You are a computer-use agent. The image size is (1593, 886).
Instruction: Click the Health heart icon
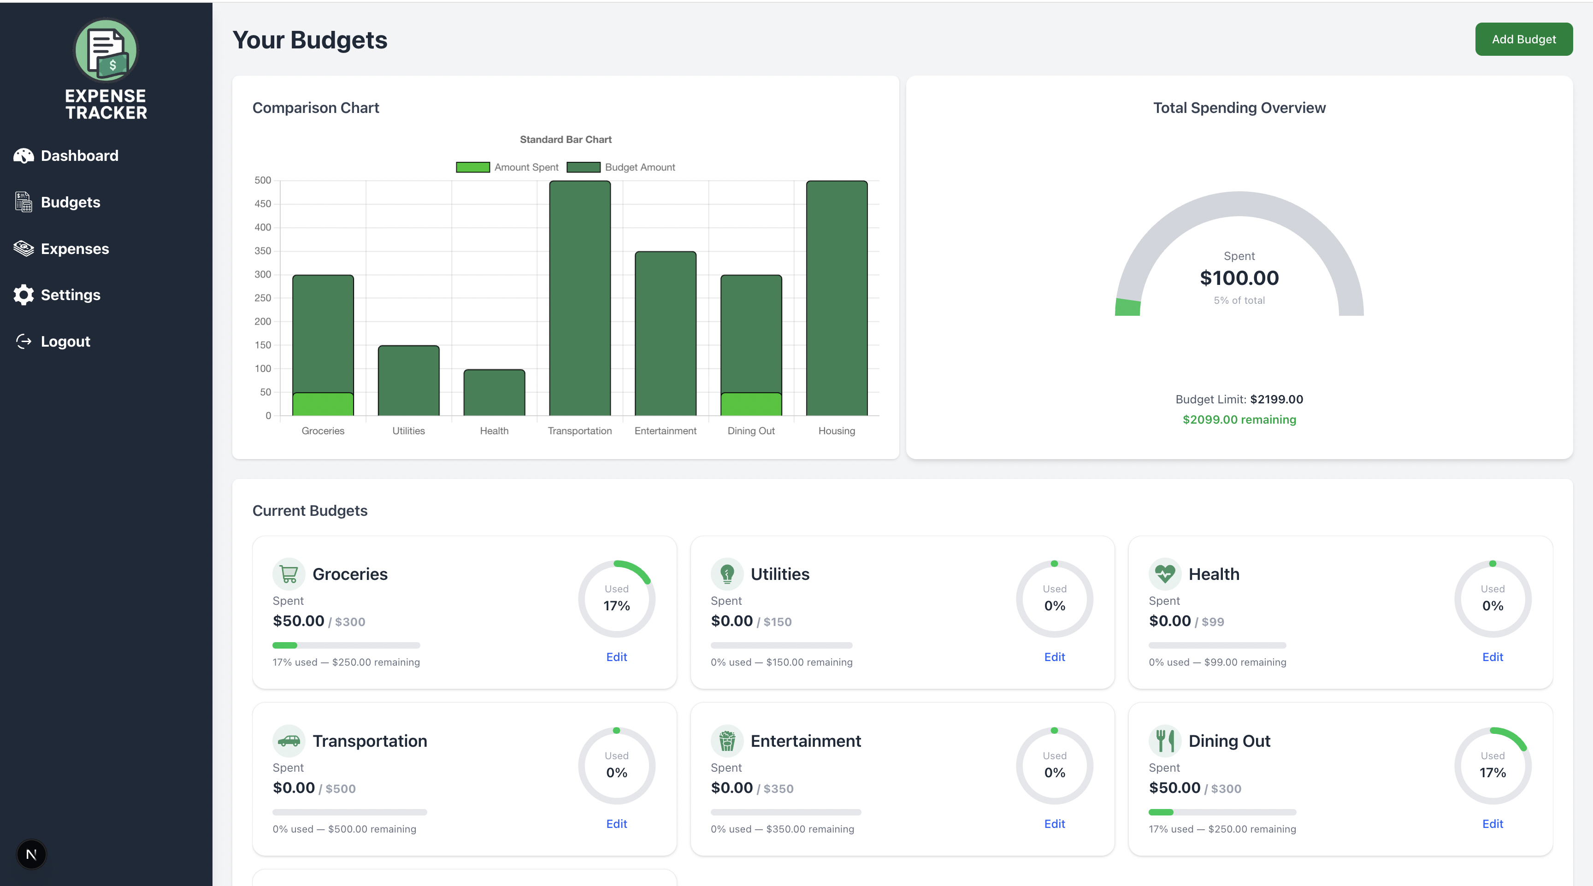point(1164,574)
